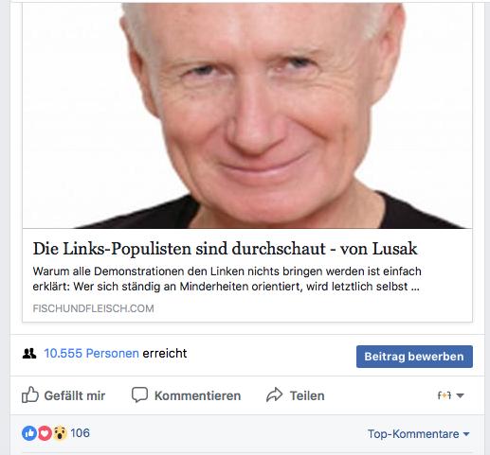490x455 pixels.
Task: Click the Teilen label
Action: (x=307, y=395)
